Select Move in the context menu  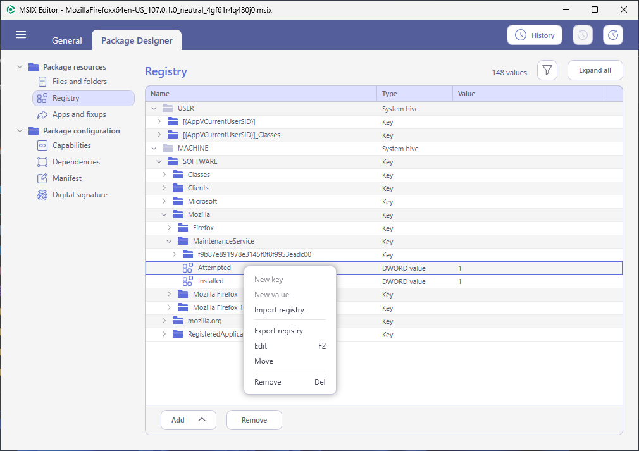pyautogui.click(x=290, y=361)
